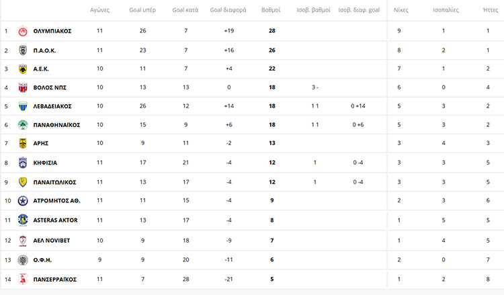Click the Levadiakos team crest
The image size is (504, 295).
22,106
